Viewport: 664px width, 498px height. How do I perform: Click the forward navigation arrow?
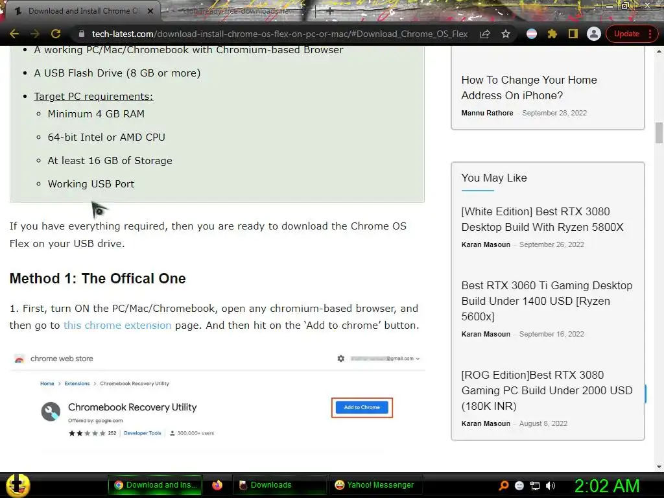click(35, 34)
